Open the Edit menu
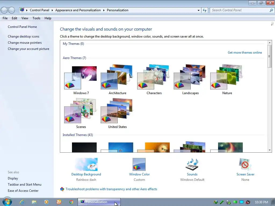 point(15,18)
